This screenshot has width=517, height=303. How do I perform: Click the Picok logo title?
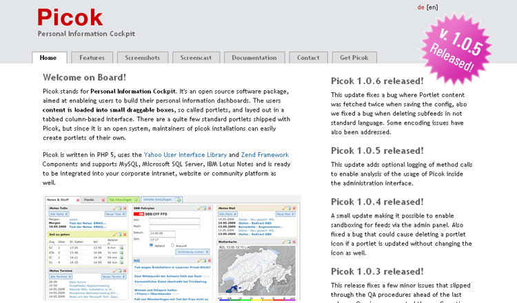[x=70, y=17]
